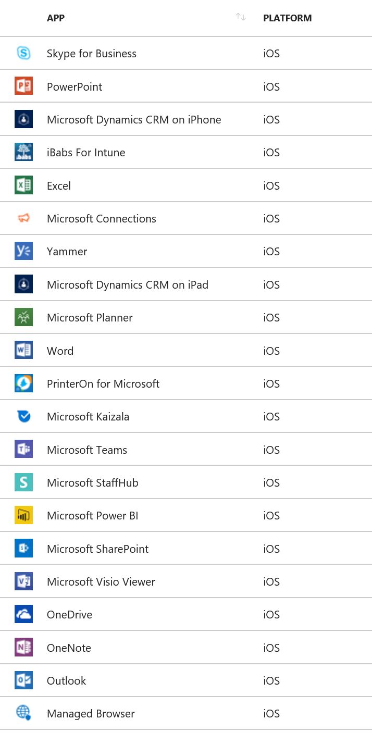Screen dimensions: 372x744
Task: Click the OneNote app icon
Action: (x=23, y=647)
